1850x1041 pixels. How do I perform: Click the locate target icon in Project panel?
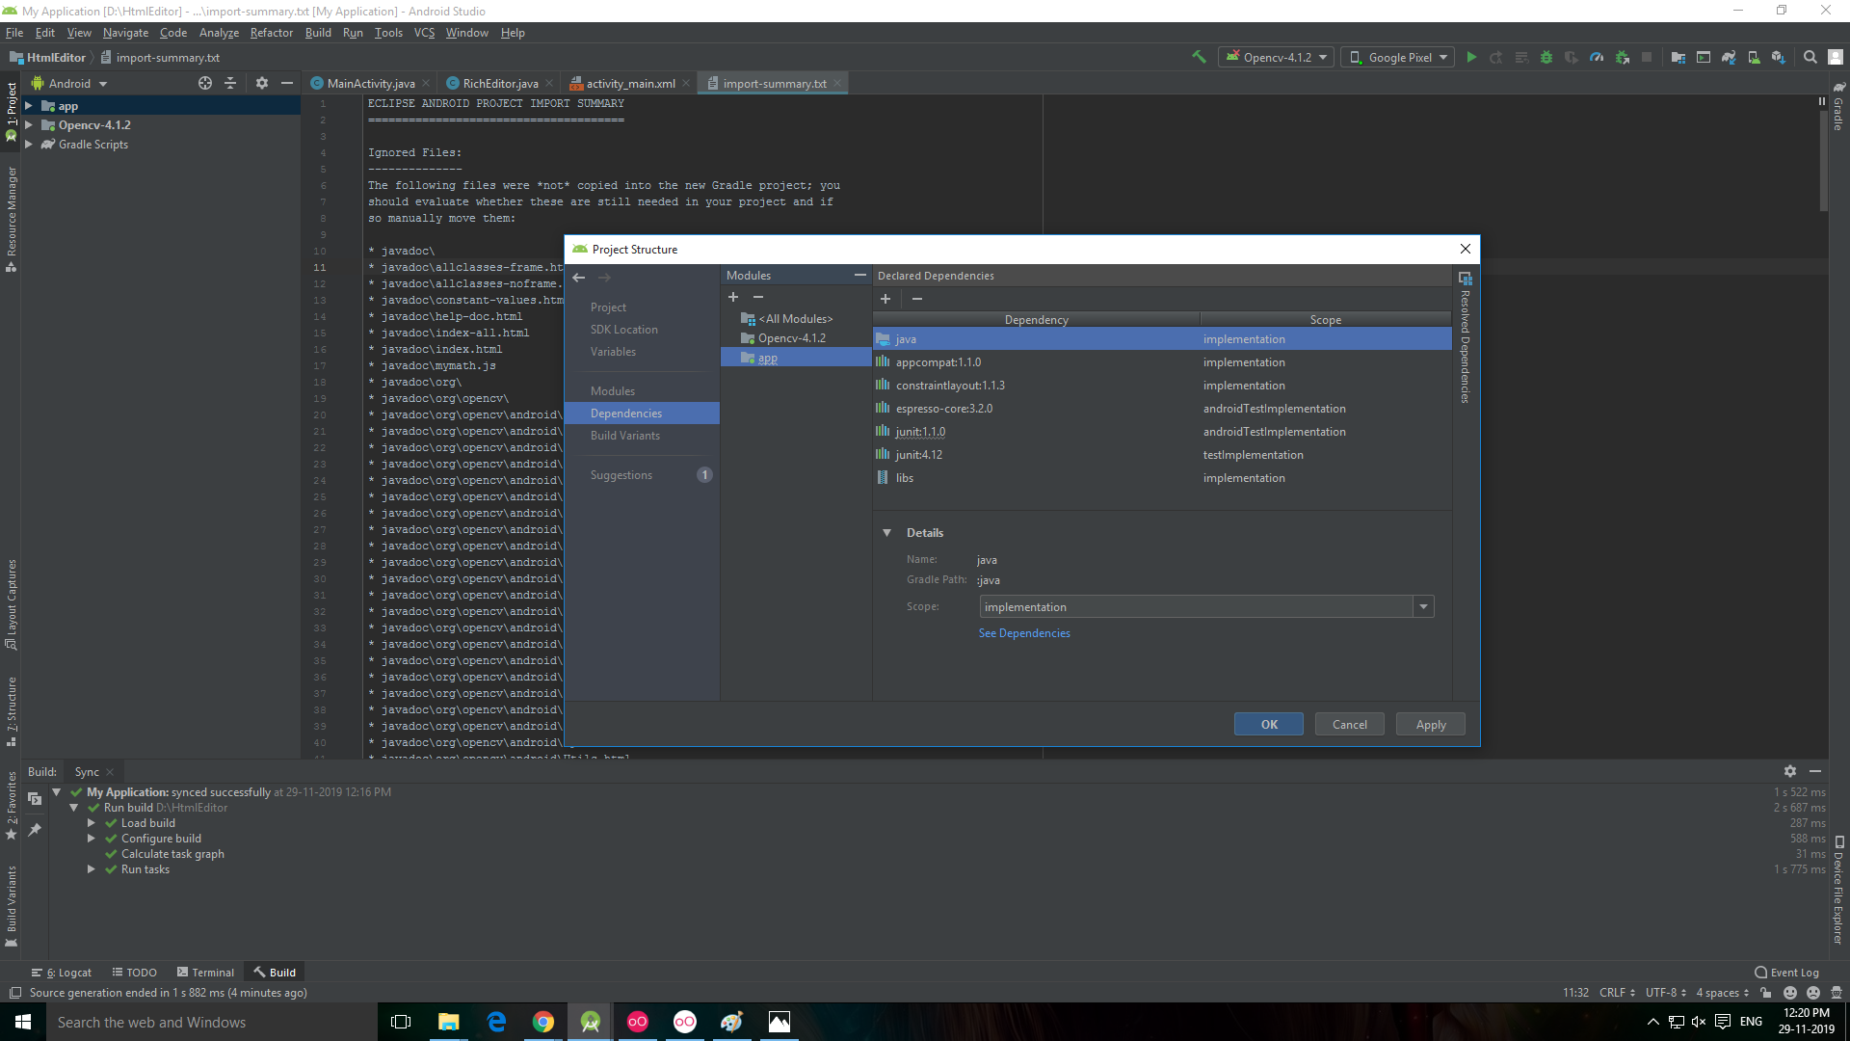click(205, 83)
